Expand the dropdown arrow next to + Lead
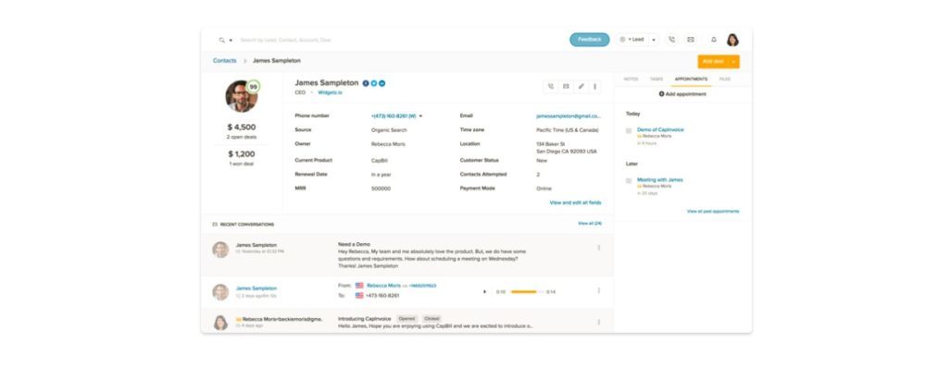Screen dimensions: 926x379 (x=653, y=40)
